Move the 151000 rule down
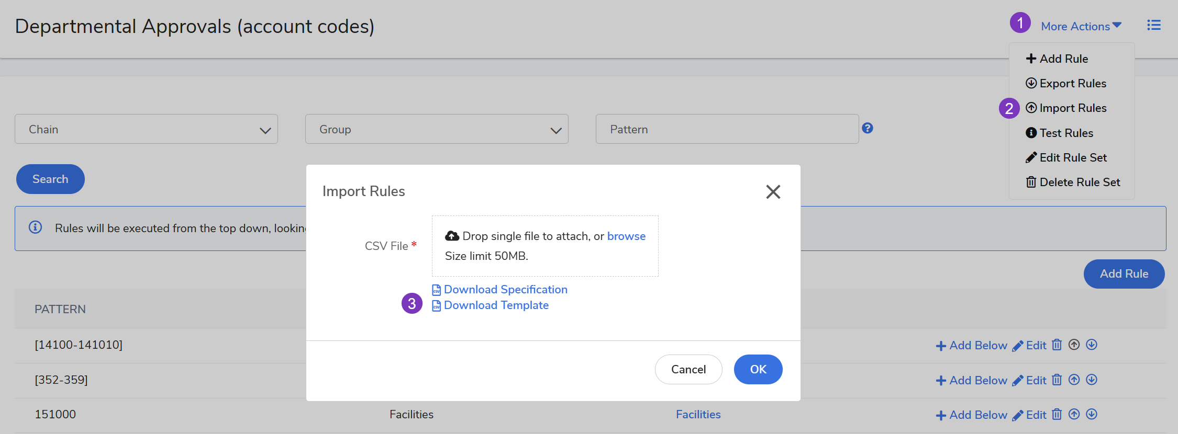 [1091, 414]
